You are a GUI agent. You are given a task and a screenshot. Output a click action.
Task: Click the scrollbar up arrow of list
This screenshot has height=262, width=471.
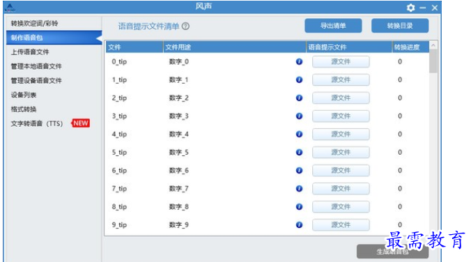click(433, 45)
